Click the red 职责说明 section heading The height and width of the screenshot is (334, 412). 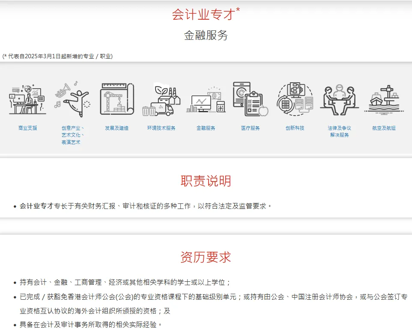tap(206, 181)
